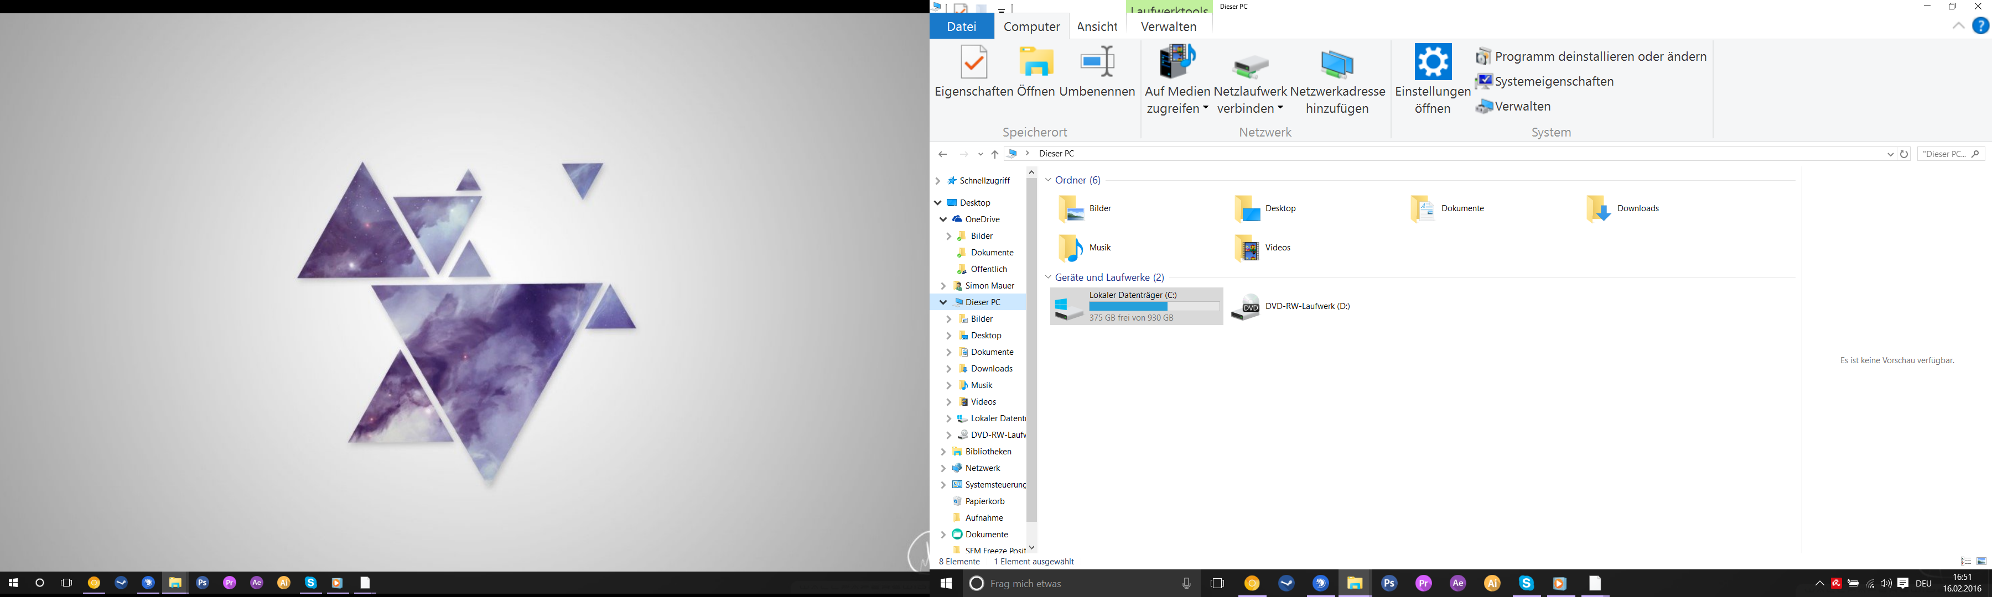
Task: Open the Musik folder icon
Action: tap(1071, 248)
